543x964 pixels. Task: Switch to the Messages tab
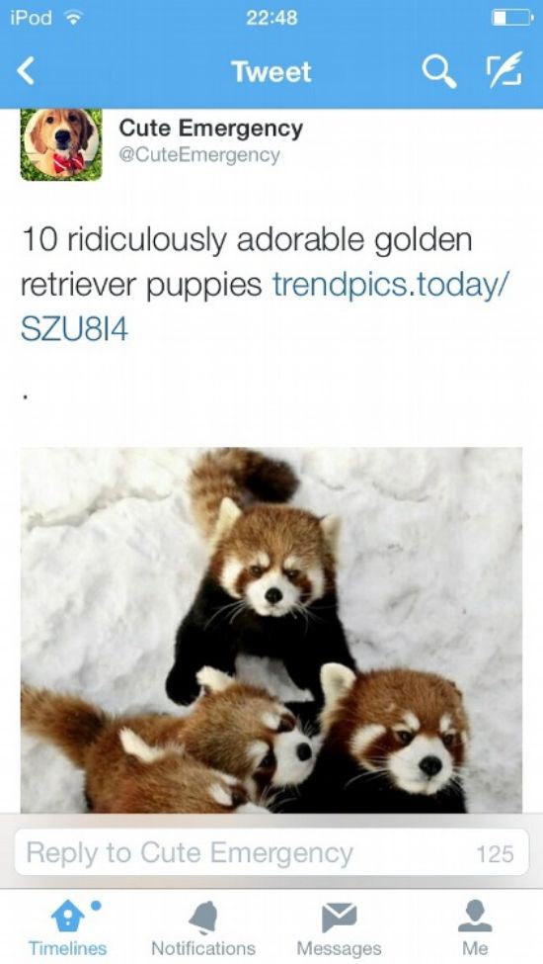pyautogui.click(x=339, y=928)
